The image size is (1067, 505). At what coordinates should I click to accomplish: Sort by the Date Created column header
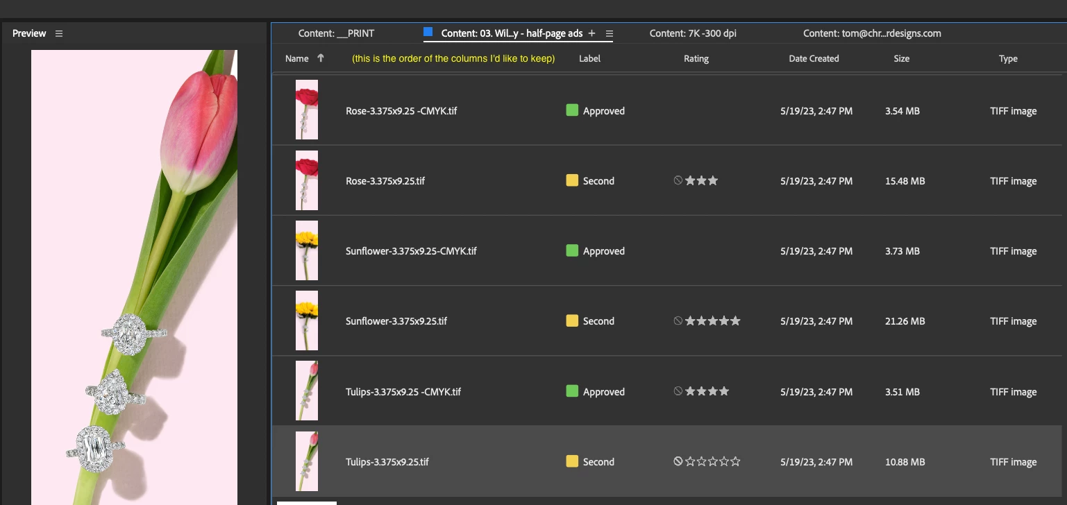(814, 58)
